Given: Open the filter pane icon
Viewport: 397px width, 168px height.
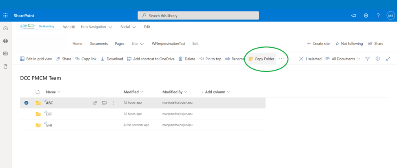Looking at the screenshot, I should tap(368, 59).
